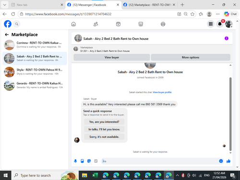Refresh the page with reload icon
This screenshot has height=180, width=240.
13,14
